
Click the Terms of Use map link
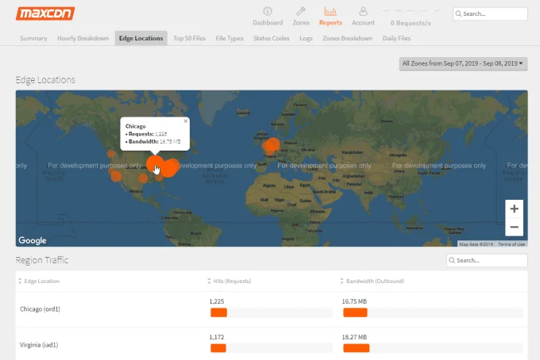(x=511, y=244)
